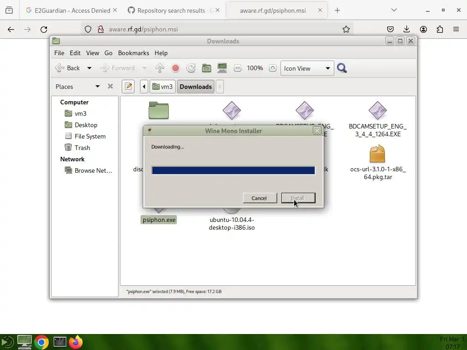Viewport: 467px width, 350px height.
Task: Click Install in Wine Mono Installer
Action: [298, 198]
